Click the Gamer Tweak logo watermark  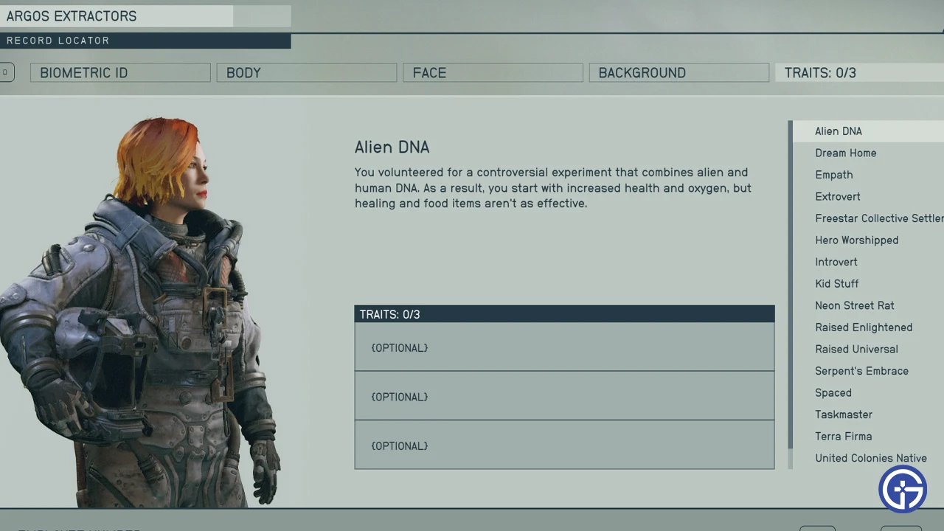point(903,489)
